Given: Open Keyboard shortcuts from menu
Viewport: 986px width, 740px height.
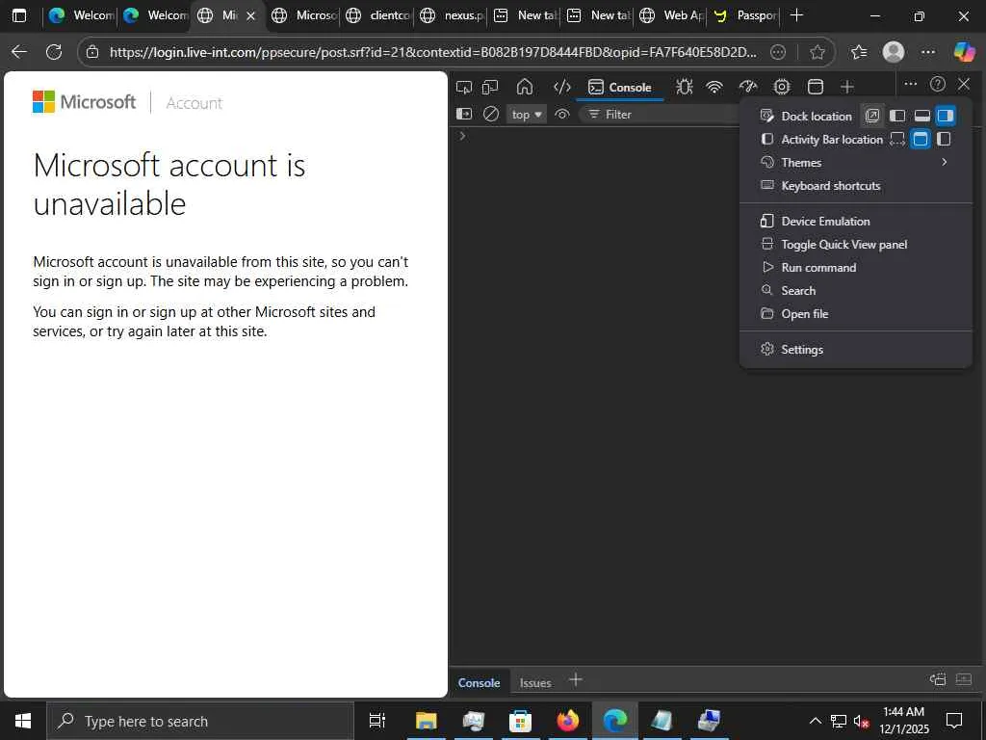Looking at the screenshot, I should tap(856, 186).
